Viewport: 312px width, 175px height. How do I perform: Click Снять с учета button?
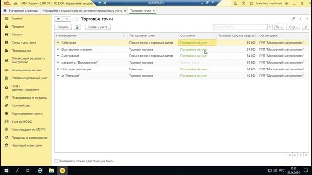pyautogui.click(x=97, y=27)
